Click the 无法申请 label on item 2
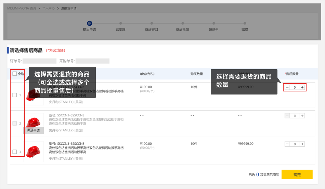Screen dimensions: 325x189 point(34,130)
